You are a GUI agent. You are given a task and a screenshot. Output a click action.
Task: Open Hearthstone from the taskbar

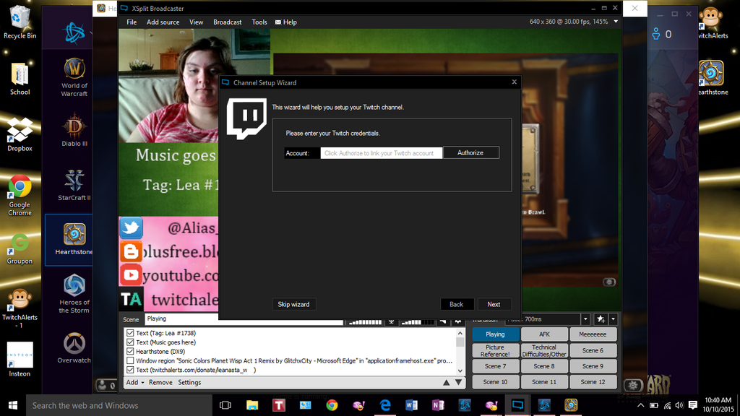(x=571, y=405)
